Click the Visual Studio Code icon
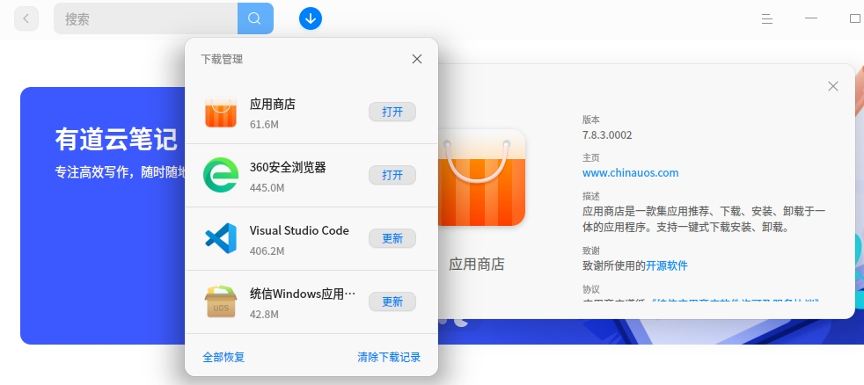The height and width of the screenshot is (385, 864). click(221, 238)
